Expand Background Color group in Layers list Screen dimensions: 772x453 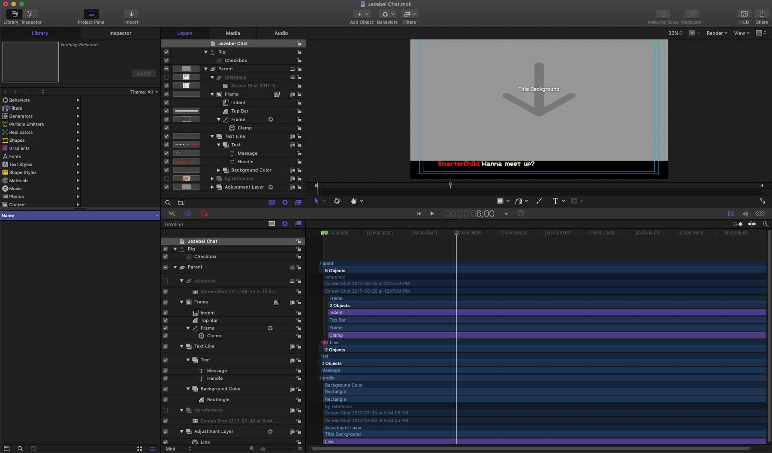click(218, 170)
